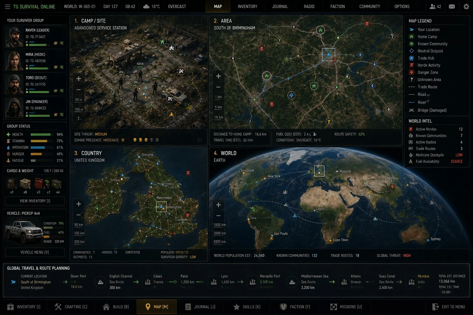Open the FACTION top tab

[338, 6]
